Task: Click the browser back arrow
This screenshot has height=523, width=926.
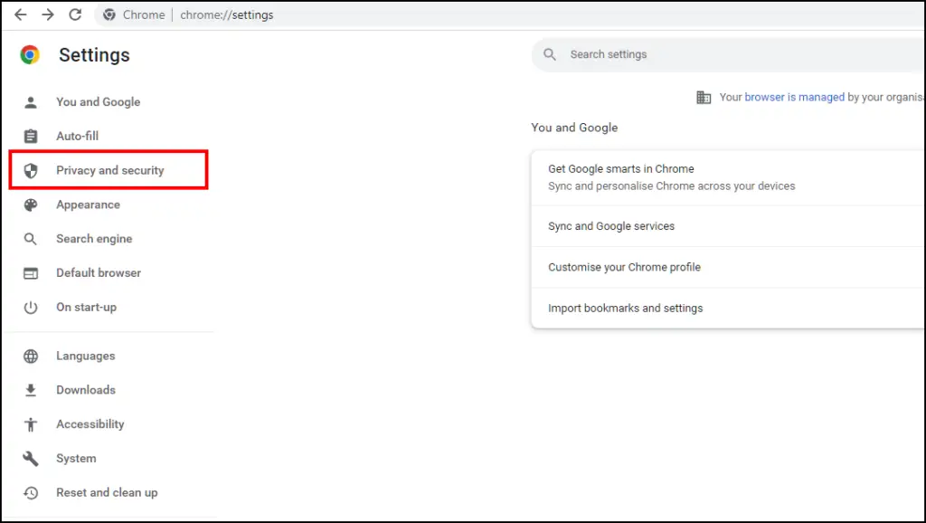Action: [21, 14]
